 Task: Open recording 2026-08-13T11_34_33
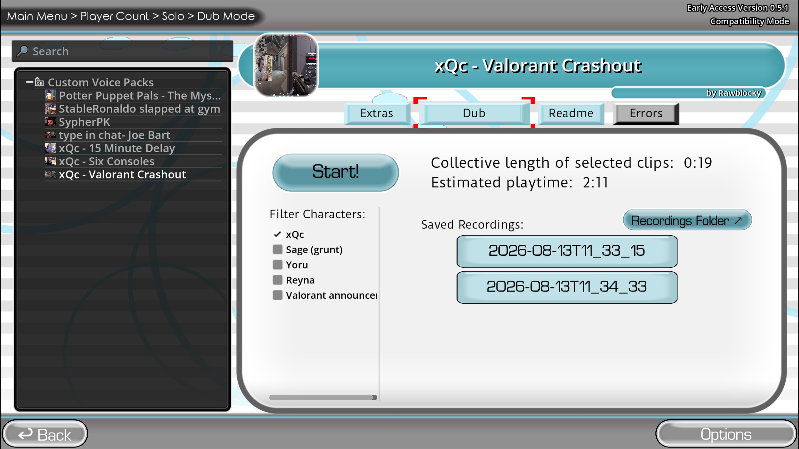click(566, 287)
